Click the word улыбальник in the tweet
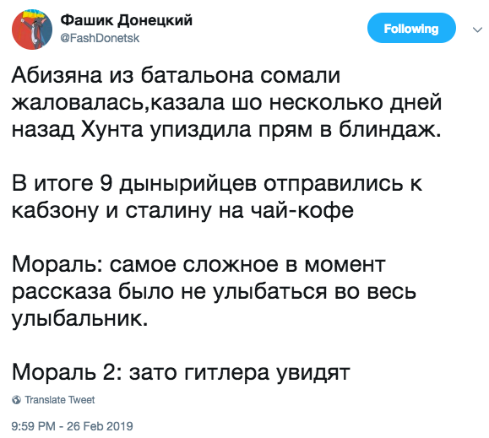489x438 pixels. (x=79, y=319)
